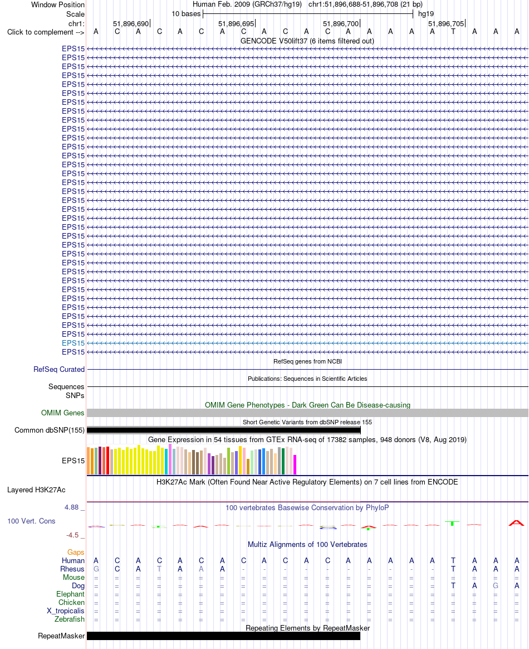
Task: Click the Common dbSNP(155) track label
Action: [x=50, y=430]
